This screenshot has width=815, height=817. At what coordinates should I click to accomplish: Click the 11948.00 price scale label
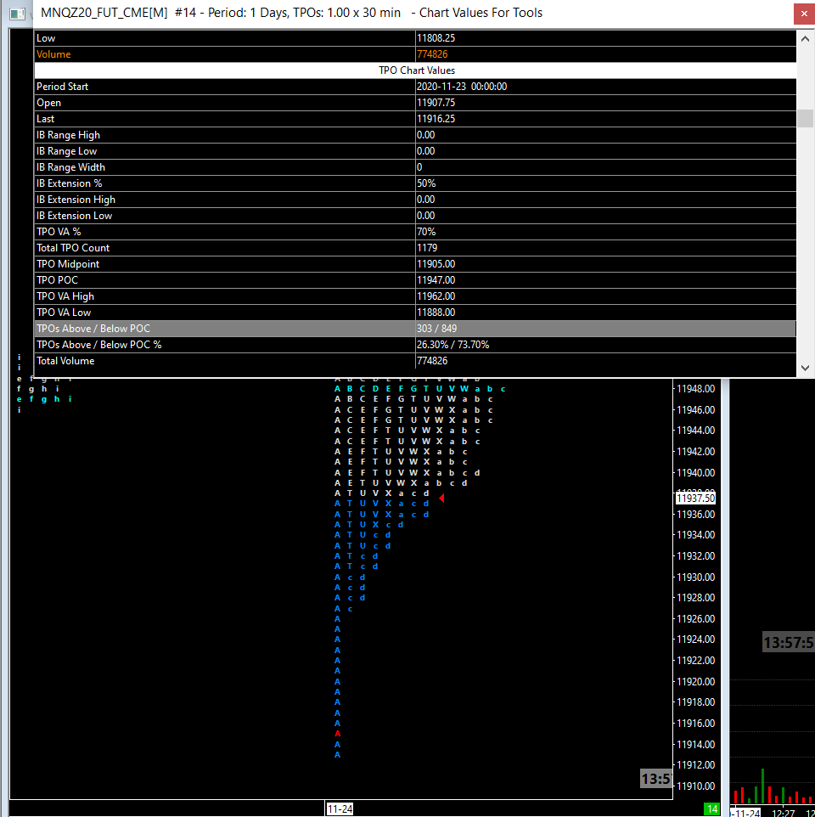click(696, 389)
